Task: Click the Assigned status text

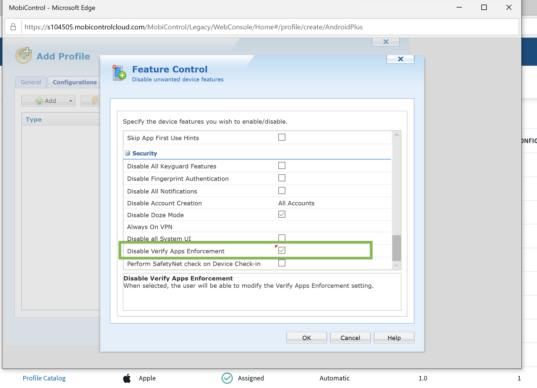Action: pyautogui.click(x=251, y=378)
